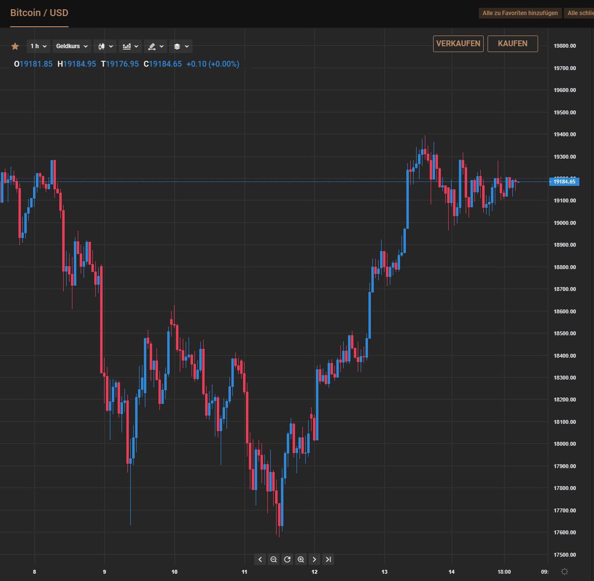
Task: Click the VERKAUFEN button
Action: pyautogui.click(x=458, y=44)
